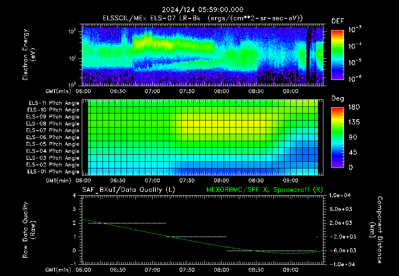This screenshot has width=399, height=276.
Task: Click the Electron Energy (eV) axis label
Action: [x=29, y=55]
